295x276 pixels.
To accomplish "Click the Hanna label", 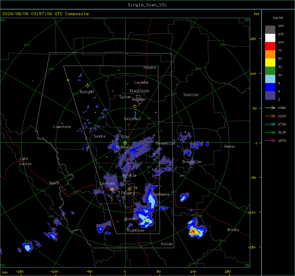I will tap(229, 146).
